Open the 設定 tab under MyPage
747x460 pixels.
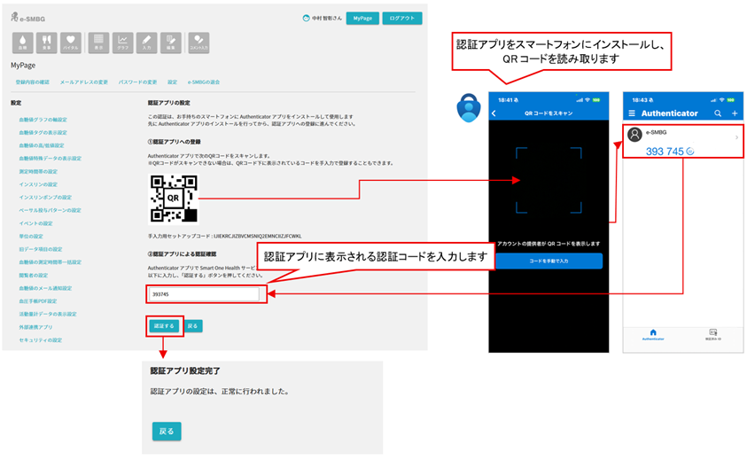point(173,82)
